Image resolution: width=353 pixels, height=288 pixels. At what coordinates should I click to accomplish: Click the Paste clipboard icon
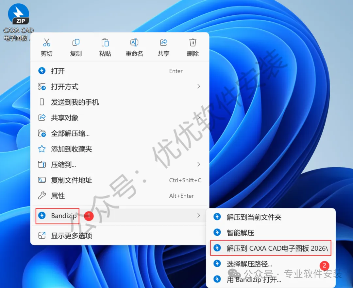pos(105,42)
